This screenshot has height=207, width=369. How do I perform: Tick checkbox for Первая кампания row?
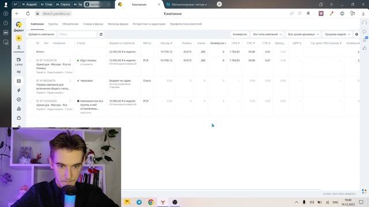(x=30, y=80)
